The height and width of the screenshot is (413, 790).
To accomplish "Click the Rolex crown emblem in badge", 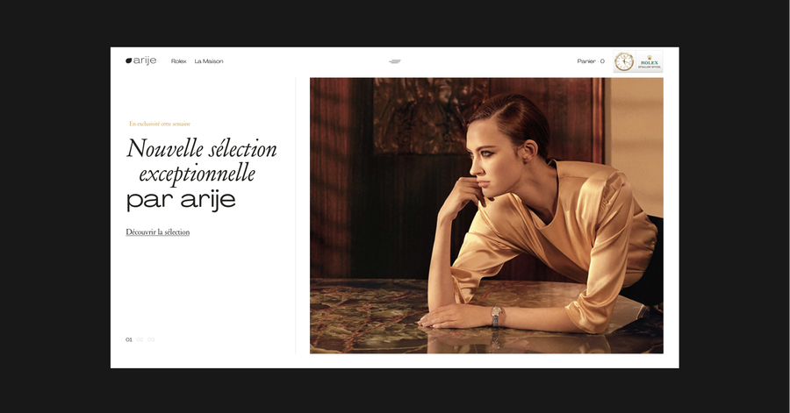I will coord(650,57).
